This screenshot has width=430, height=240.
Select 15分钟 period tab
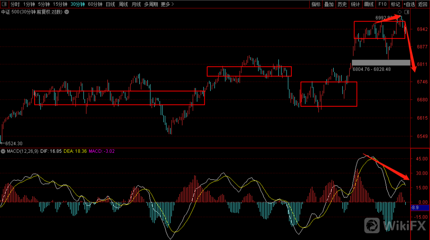coord(60,4)
